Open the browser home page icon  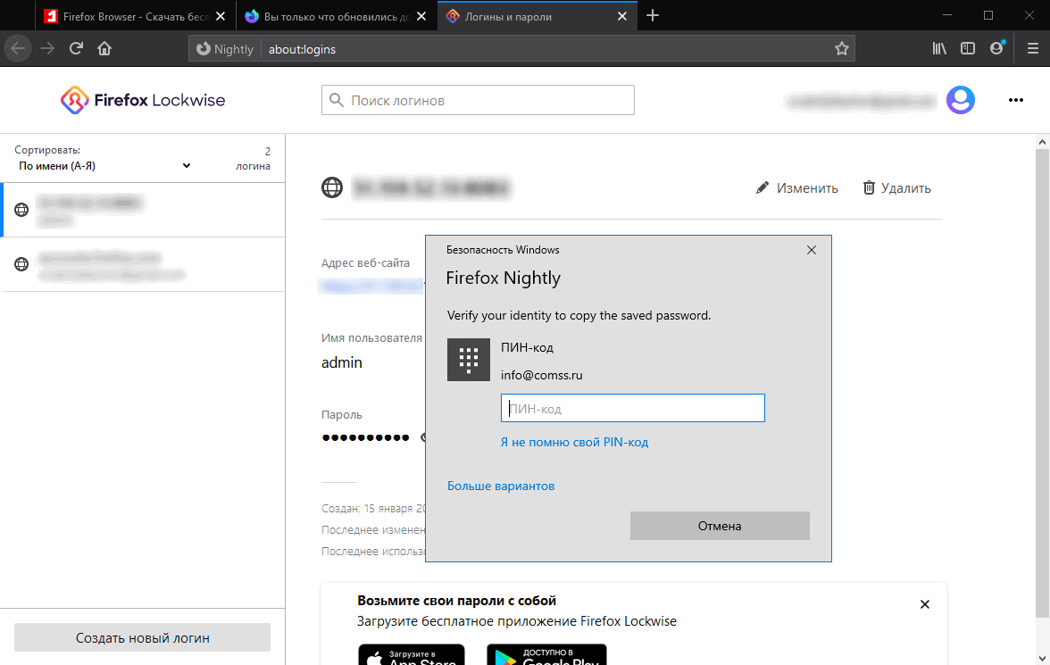[104, 49]
